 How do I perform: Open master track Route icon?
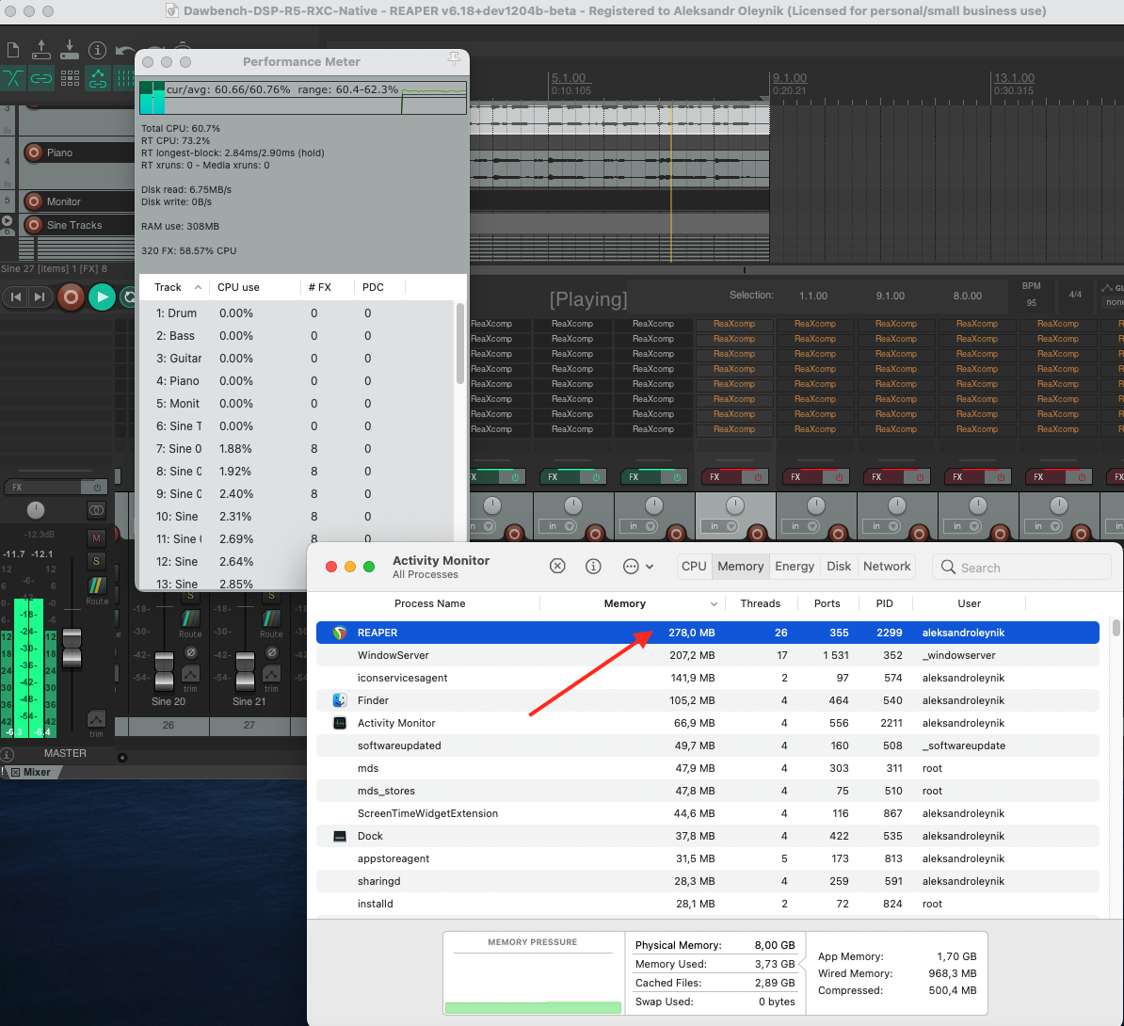click(x=97, y=585)
